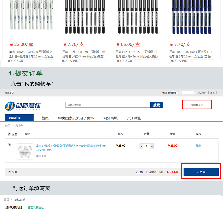Open the 购物车 (1) cart button
This screenshot has width=223, height=209.
pyautogui.click(x=197, y=105)
